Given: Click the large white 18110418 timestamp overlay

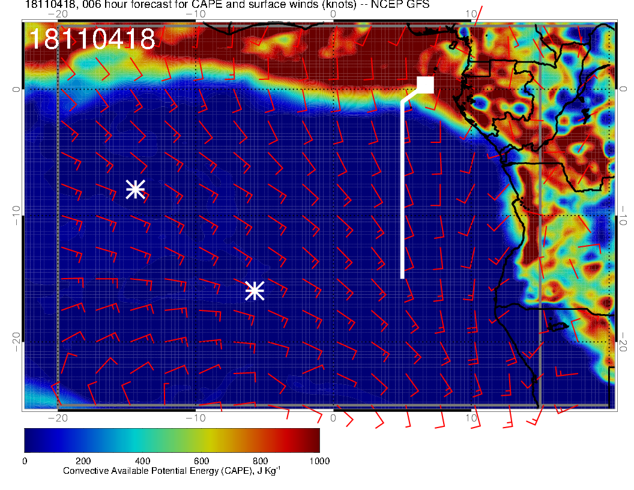Looking at the screenshot, I should tap(92, 39).
